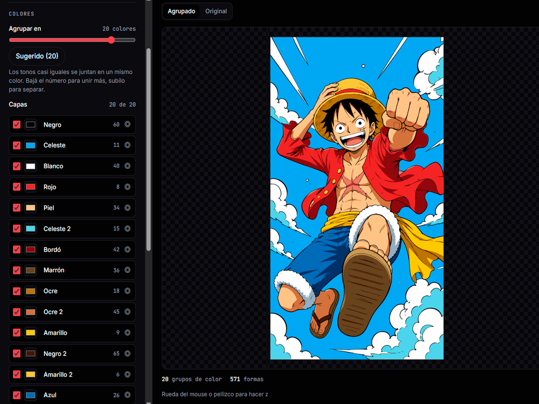The height and width of the screenshot is (404, 539).
Task: Click the "Marrón" layer name
Action: tap(54, 270)
